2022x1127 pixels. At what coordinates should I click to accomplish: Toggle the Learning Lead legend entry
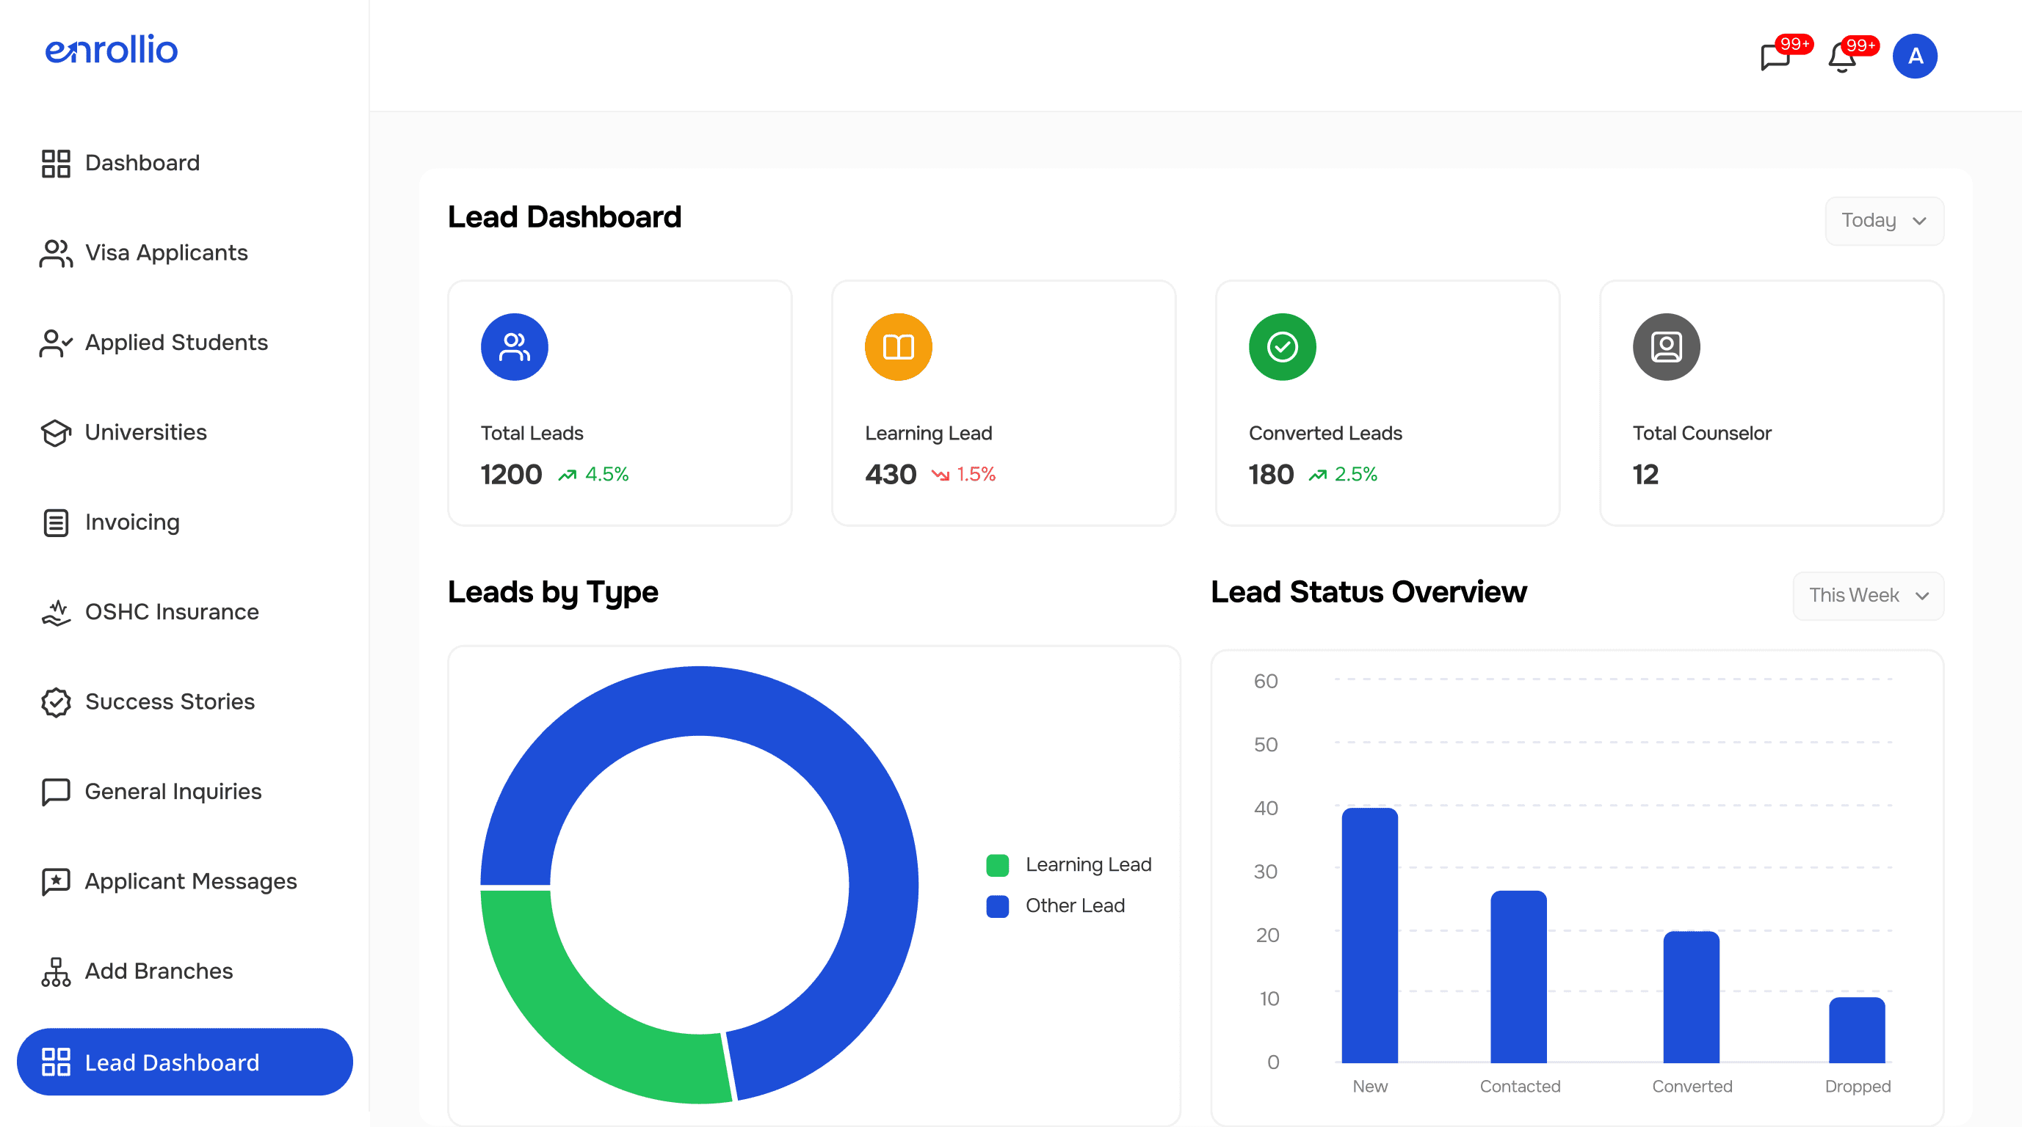1088,864
